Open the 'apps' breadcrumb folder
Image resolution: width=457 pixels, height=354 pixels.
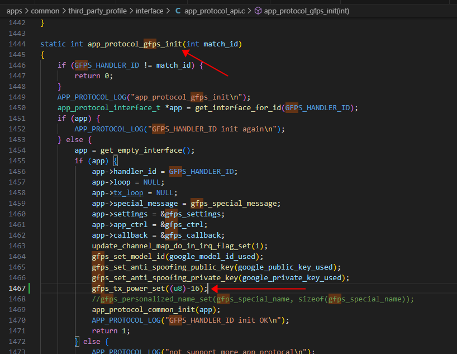click(15, 11)
